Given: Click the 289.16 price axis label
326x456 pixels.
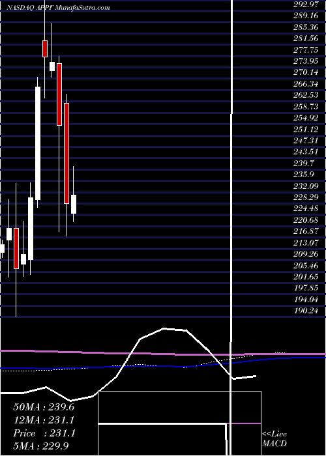Looking at the screenshot, I should coord(306,16).
